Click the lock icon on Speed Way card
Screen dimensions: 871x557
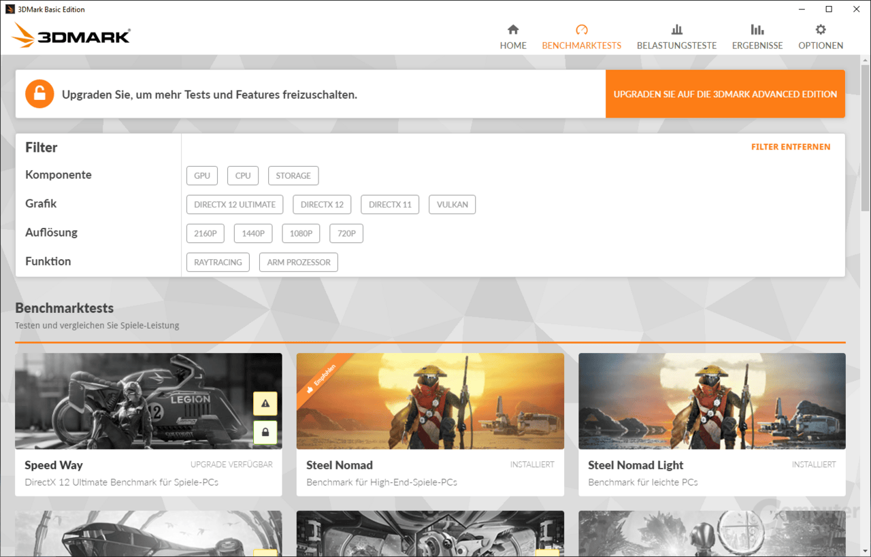tap(265, 432)
